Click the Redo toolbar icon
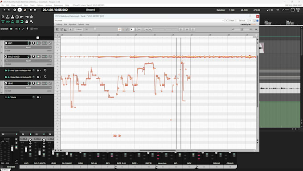303x171 pixels. click(27, 17)
